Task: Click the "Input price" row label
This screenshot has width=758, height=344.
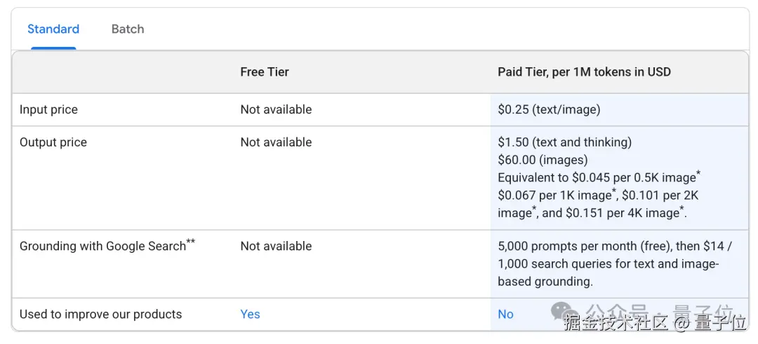Action: [48, 110]
